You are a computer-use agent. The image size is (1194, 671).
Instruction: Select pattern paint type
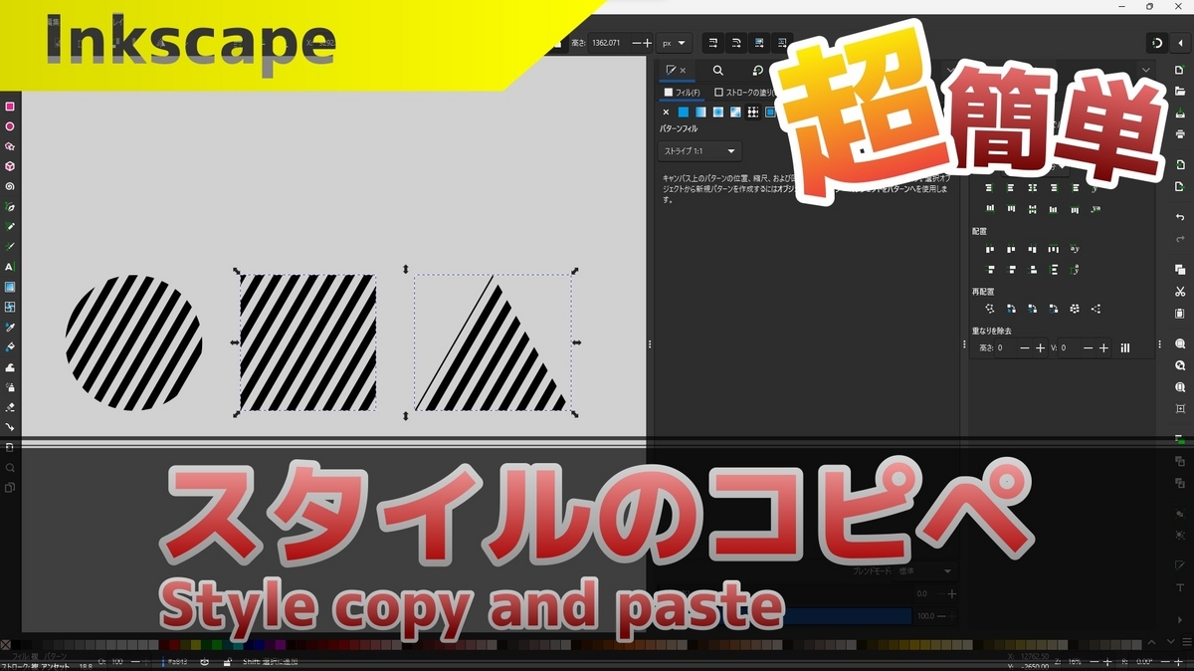point(753,112)
